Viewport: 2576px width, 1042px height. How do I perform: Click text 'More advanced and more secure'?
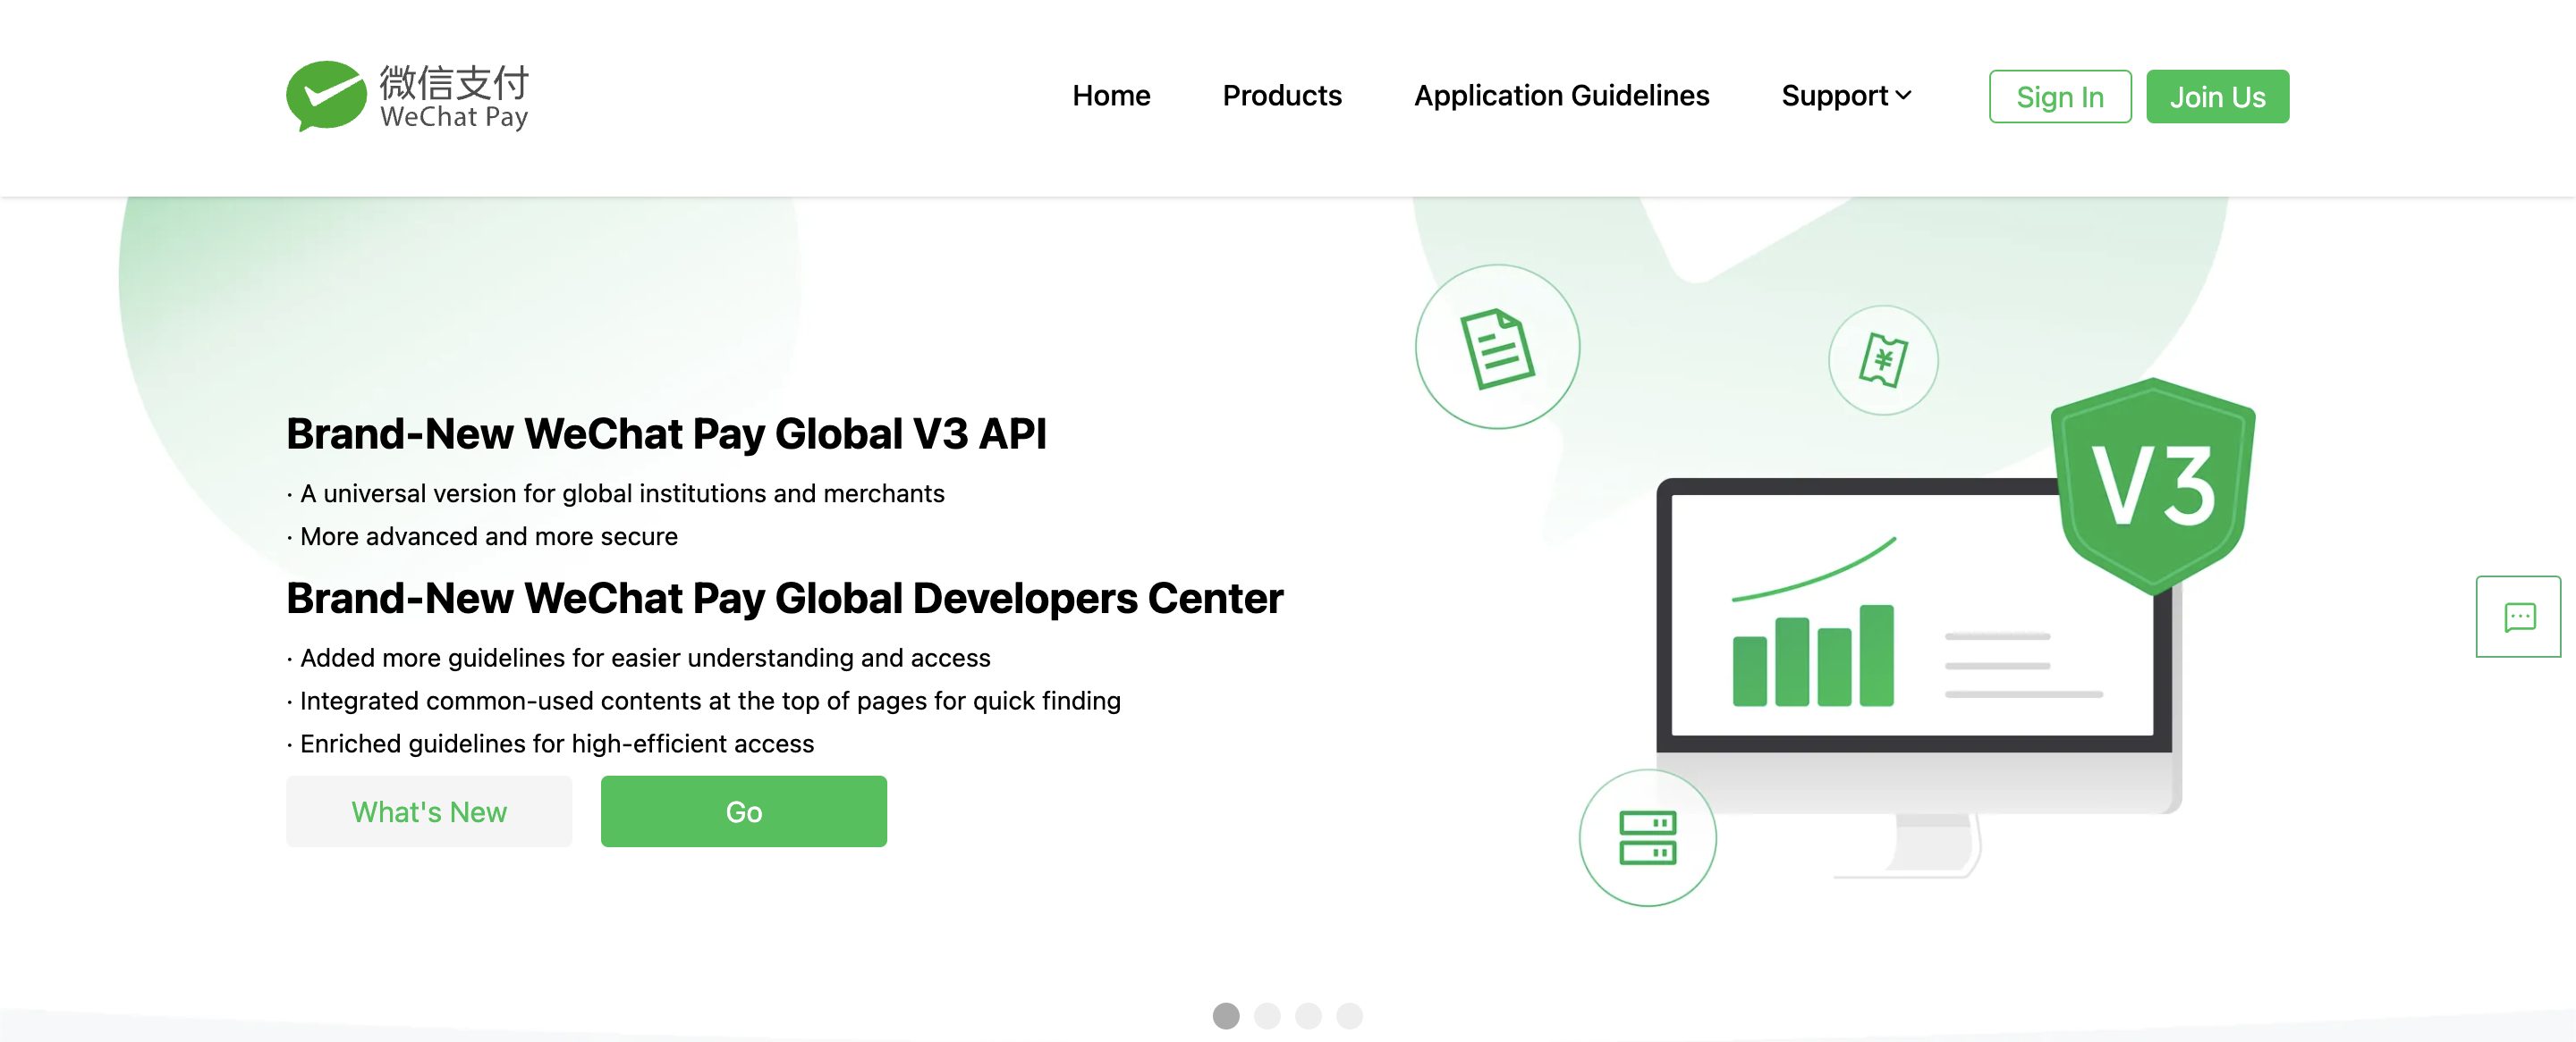point(489,536)
